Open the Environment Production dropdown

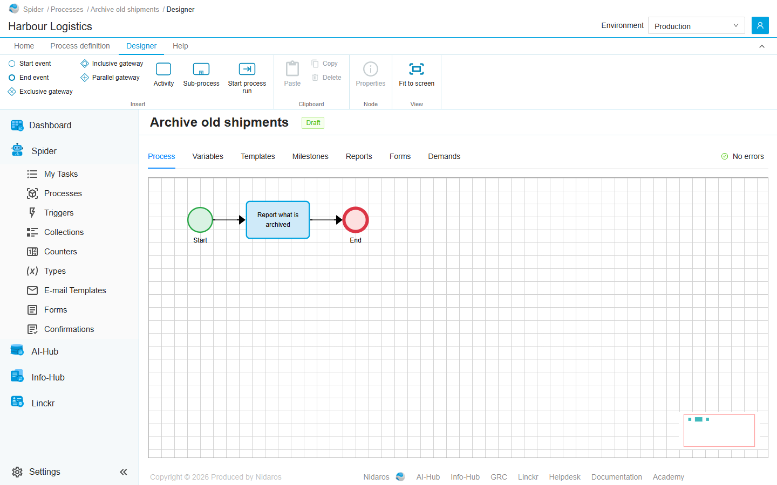click(x=697, y=25)
